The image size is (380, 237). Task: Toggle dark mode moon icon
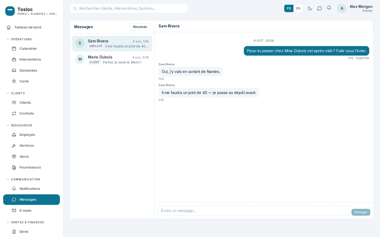[310, 8]
